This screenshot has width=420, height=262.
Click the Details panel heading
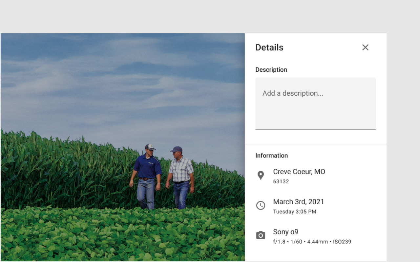(269, 47)
